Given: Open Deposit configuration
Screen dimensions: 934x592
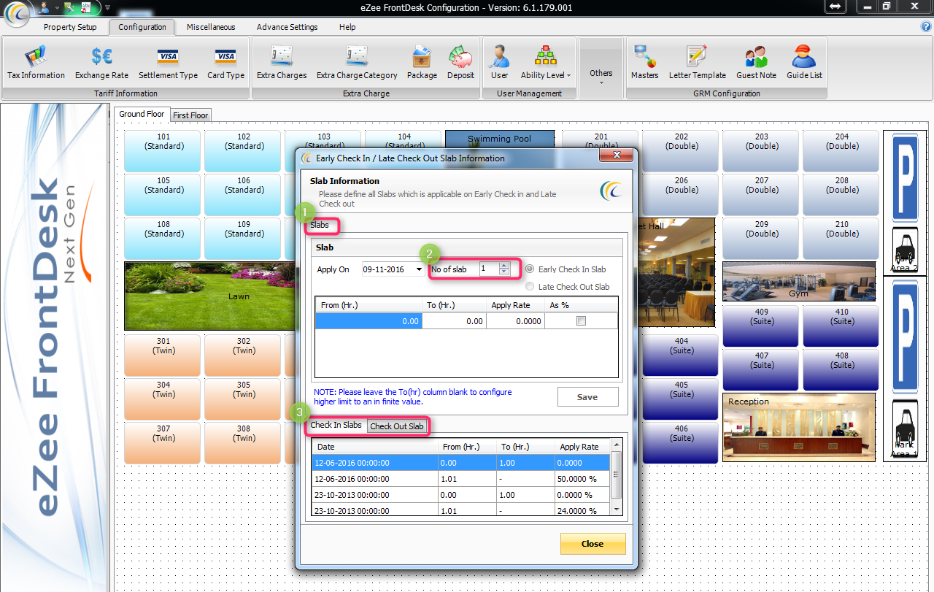Looking at the screenshot, I should pos(460,62).
